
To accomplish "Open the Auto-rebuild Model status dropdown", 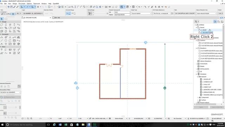I will click(206, 13).
